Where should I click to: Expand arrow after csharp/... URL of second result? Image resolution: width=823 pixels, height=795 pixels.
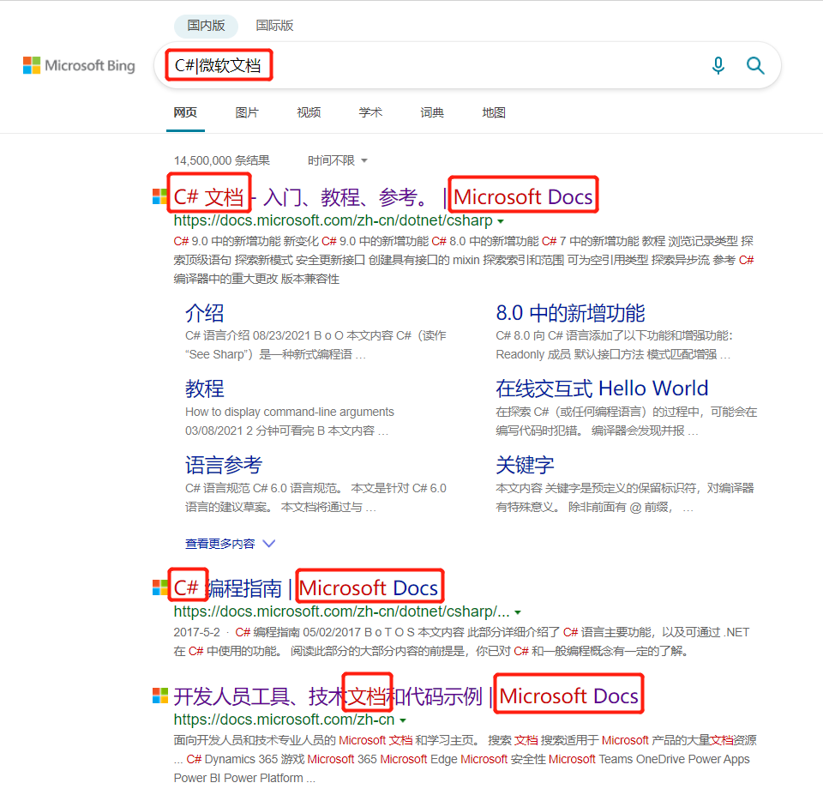point(518,613)
